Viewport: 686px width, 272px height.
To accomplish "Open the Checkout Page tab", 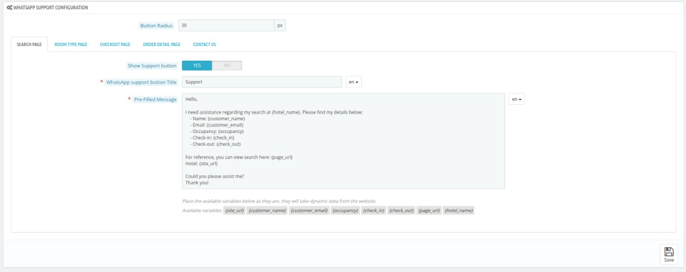I will [115, 45].
